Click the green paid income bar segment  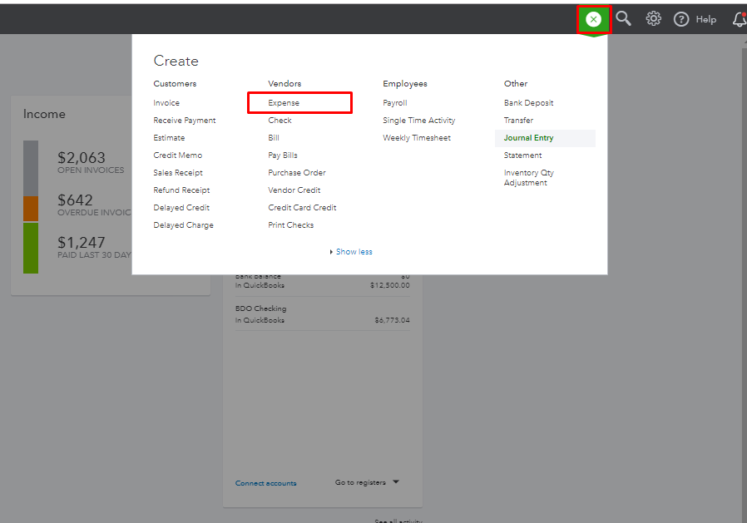[31, 248]
